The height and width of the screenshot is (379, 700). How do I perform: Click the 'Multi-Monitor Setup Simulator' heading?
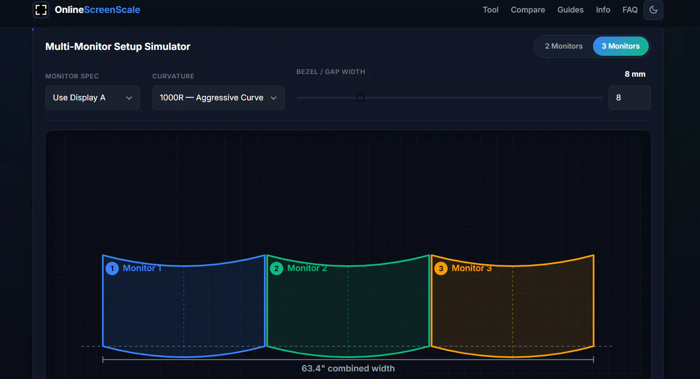coord(118,46)
